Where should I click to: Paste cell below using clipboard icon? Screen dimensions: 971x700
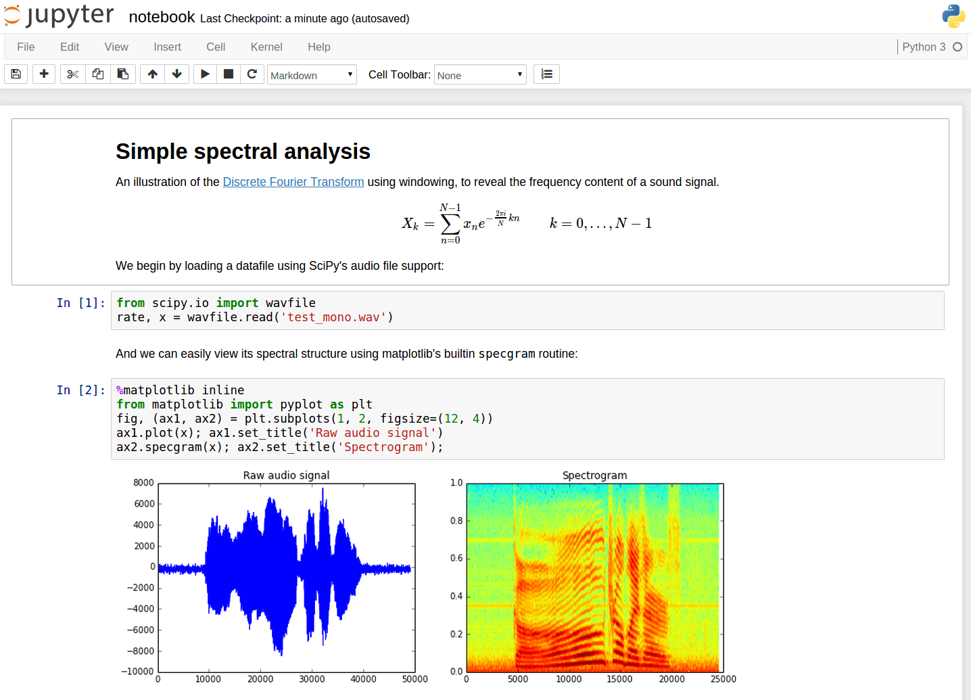coord(123,74)
